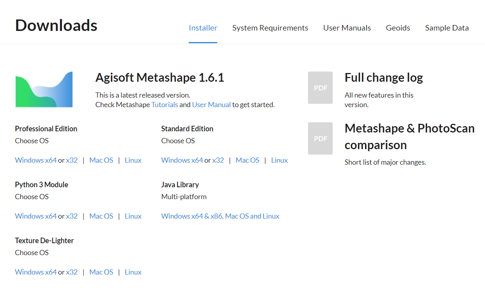Viewport: 485px width, 290px height.
Task: Download Texture De-Lighter for Mac OS
Action: click(x=101, y=272)
